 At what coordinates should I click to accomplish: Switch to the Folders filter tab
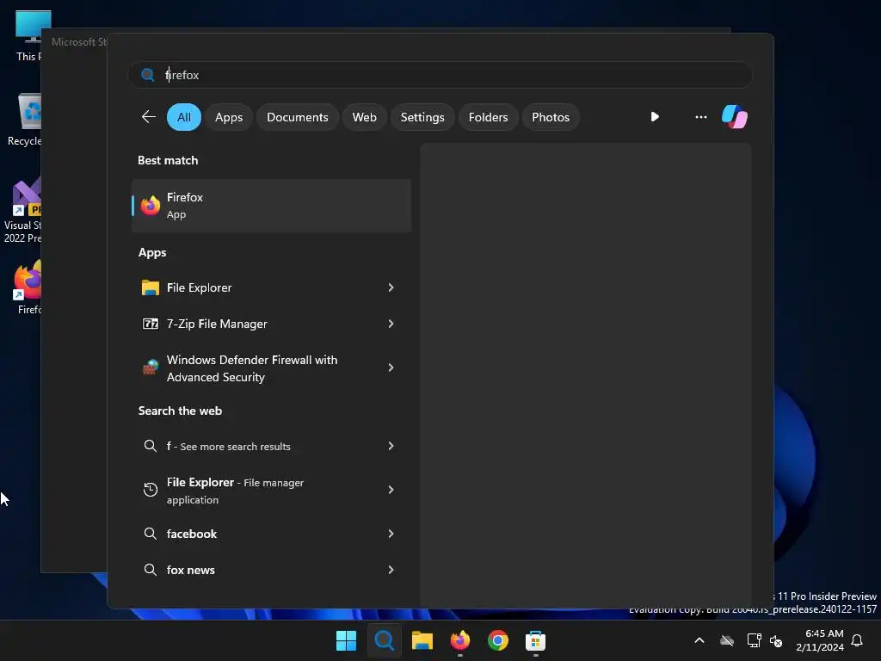[489, 117]
